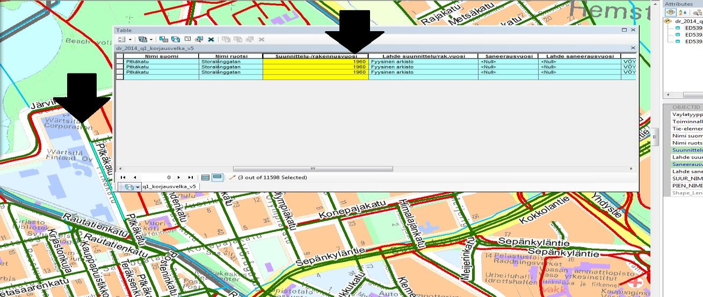This screenshot has height=297, width=703.
Task: Click the Vaylatyypp attribute field
Action: click(x=687, y=114)
